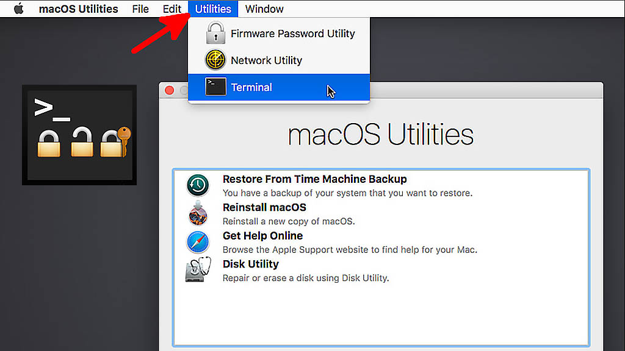This screenshot has height=351, width=625.
Task: Click 'Repair or erase a disk' description
Action: [x=306, y=278]
